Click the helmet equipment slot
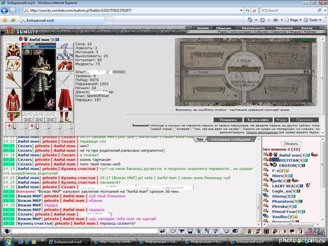 pos(13,51)
